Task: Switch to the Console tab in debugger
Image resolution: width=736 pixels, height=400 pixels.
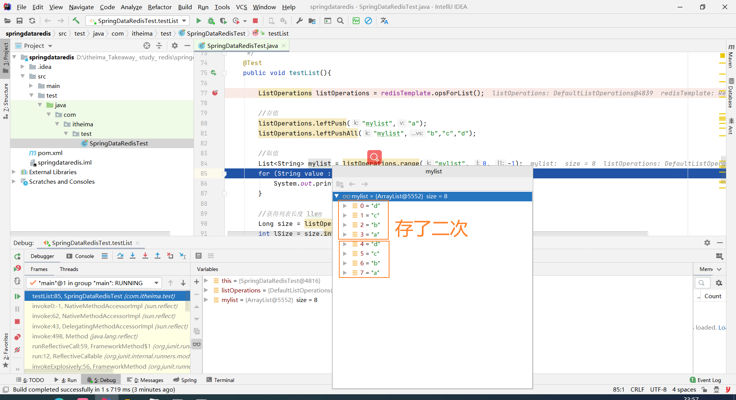Action: 80,256
